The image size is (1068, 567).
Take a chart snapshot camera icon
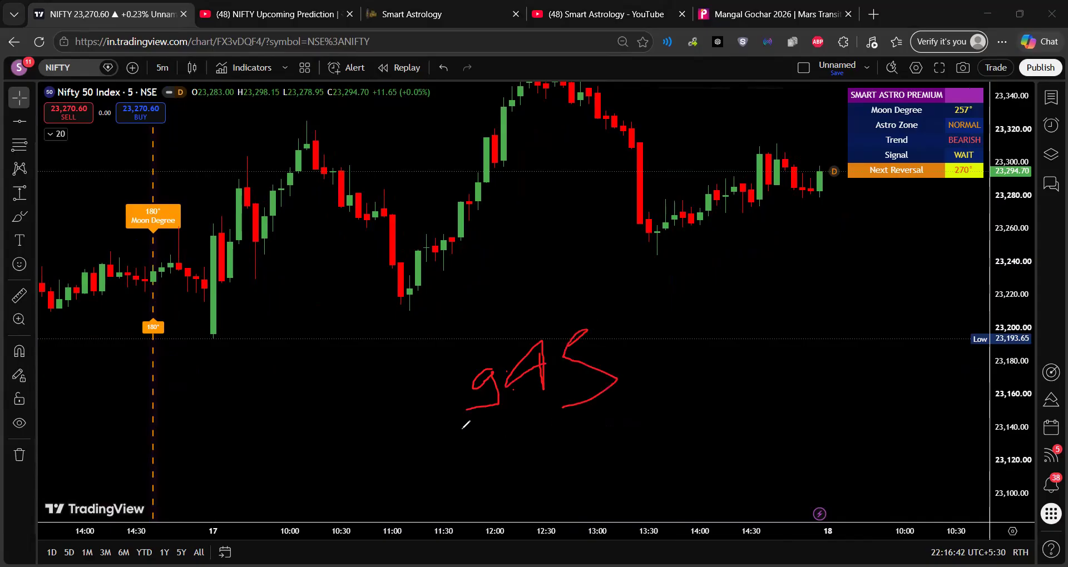click(963, 68)
